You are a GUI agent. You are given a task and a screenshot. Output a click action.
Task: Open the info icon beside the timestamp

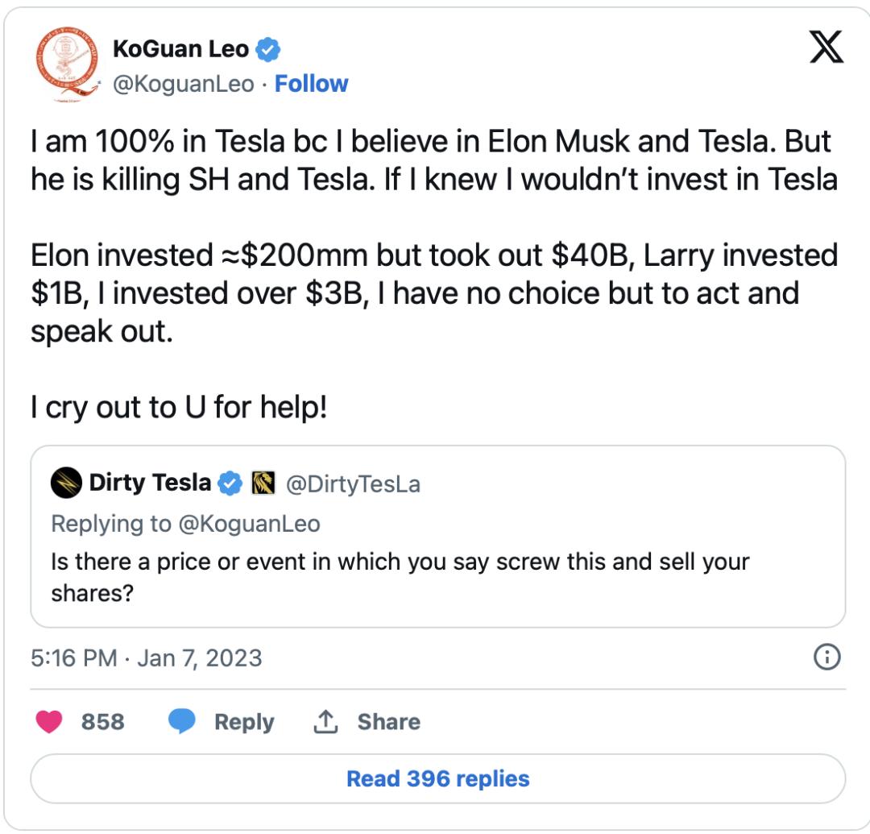827,658
